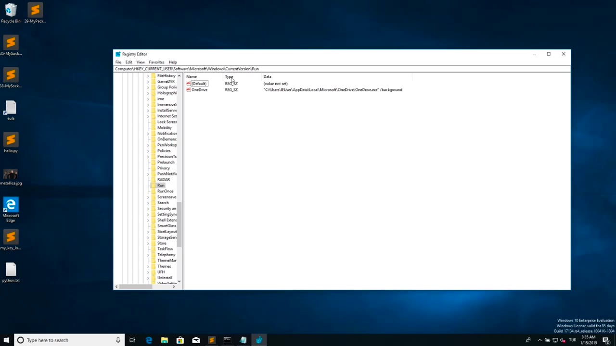Open the Help menu in Registry Editor
This screenshot has height=346, width=616.
coord(173,62)
